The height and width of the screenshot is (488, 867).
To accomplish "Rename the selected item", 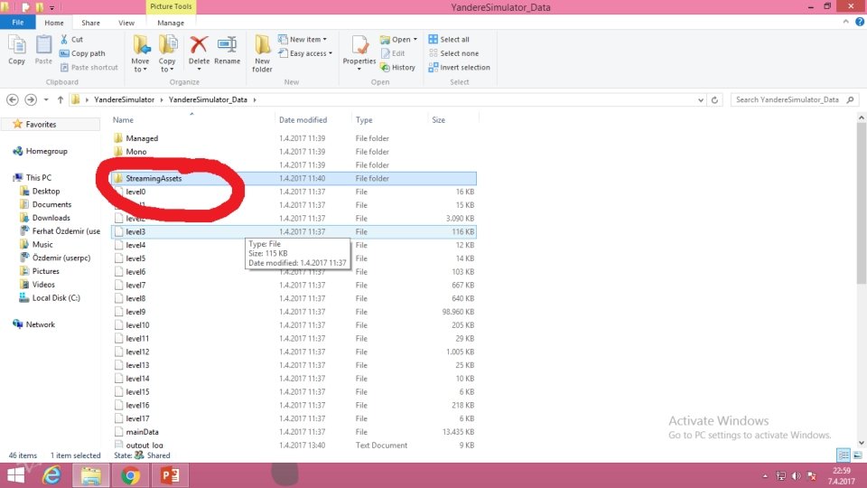I will click(x=227, y=50).
